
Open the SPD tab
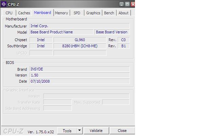(77, 13)
